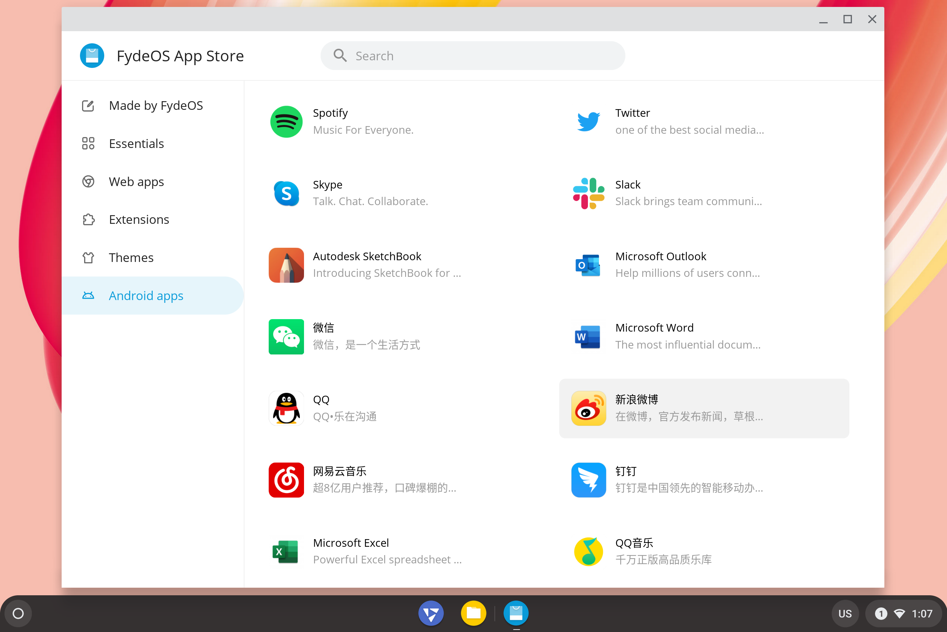Viewport: 947px width, 632px height.
Task: Maximize the App Store window
Action: coord(848,19)
